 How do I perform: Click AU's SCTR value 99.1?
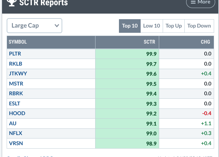pyautogui.click(x=151, y=124)
